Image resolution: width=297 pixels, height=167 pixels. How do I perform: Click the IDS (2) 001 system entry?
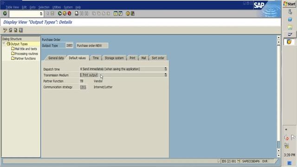pyautogui.click(x=229, y=161)
